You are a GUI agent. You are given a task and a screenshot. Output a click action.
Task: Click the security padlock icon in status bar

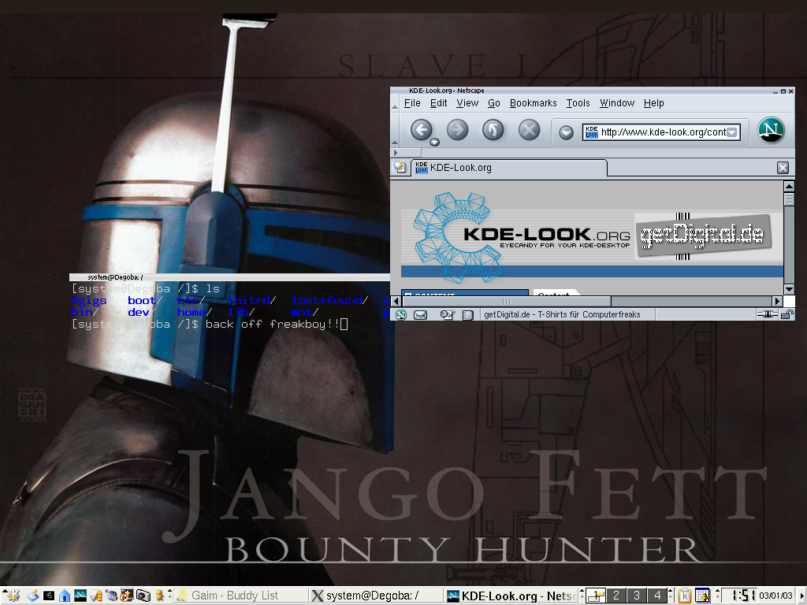tap(787, 314)
